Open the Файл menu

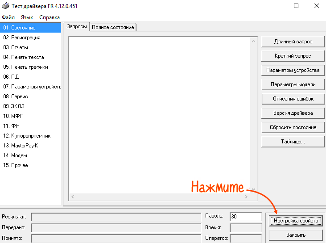pyautogui.click(x=8, y=17)
